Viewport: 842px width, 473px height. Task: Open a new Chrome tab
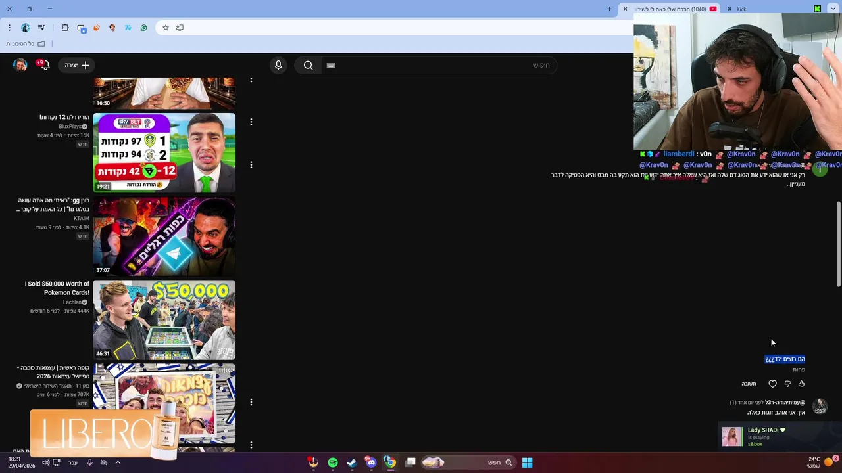pyautogui.click(x=609, y=9)
